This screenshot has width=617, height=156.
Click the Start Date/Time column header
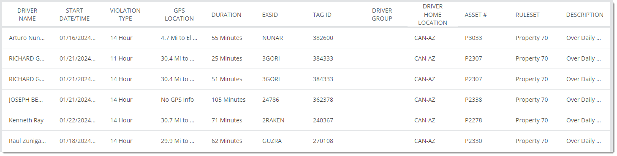tap(75, 15)
